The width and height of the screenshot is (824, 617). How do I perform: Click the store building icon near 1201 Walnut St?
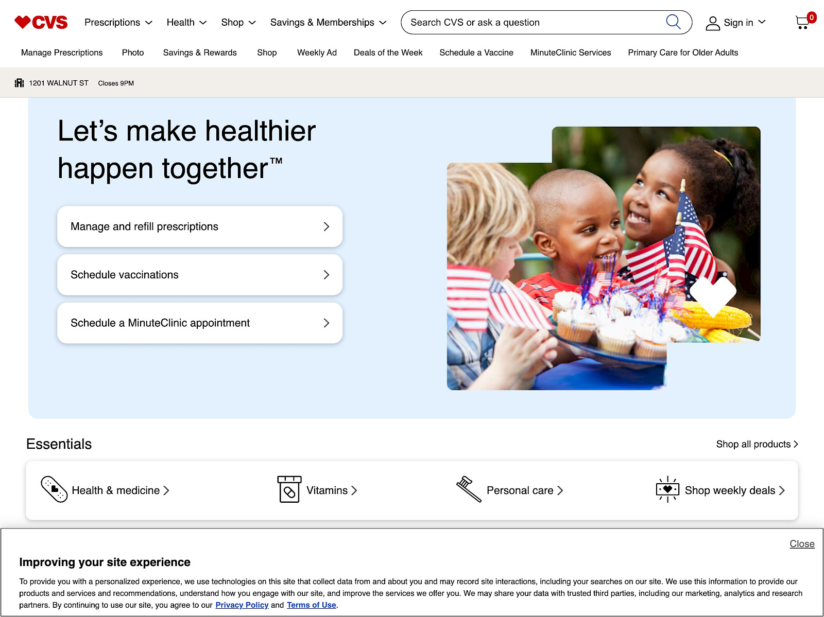[x=19, y=82]
